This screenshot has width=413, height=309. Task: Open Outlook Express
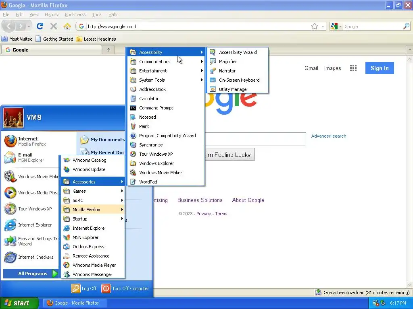tap(93, 247)
